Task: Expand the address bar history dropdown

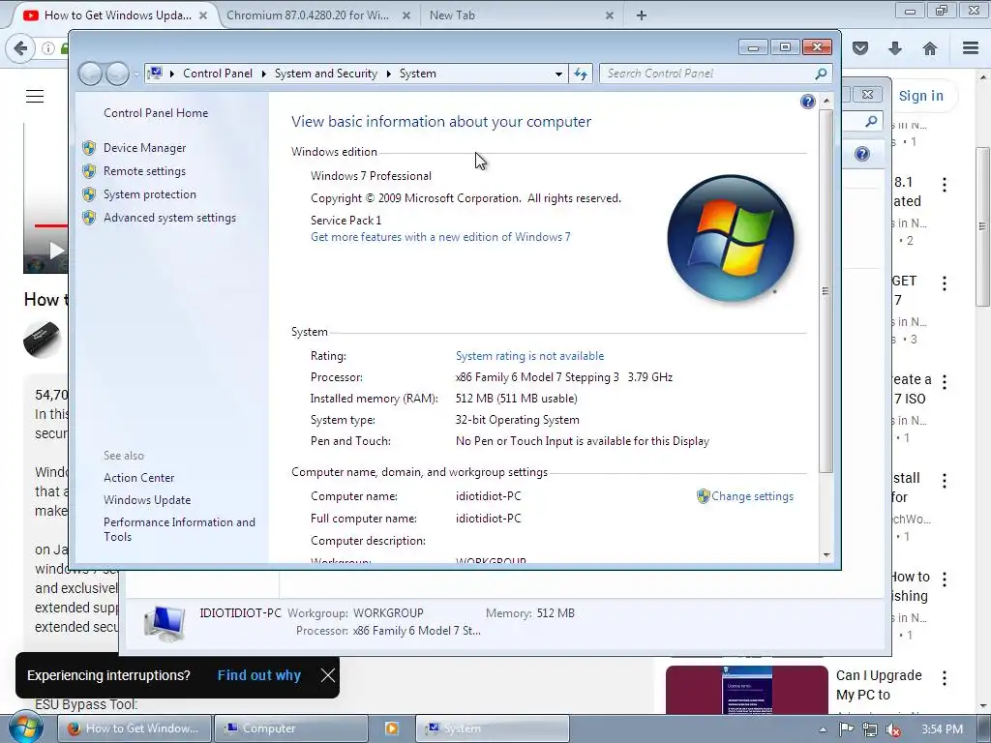Action: (x=558, y=74)
